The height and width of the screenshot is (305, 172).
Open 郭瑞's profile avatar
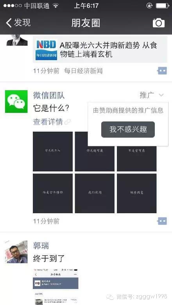click(x=16, y=252)
